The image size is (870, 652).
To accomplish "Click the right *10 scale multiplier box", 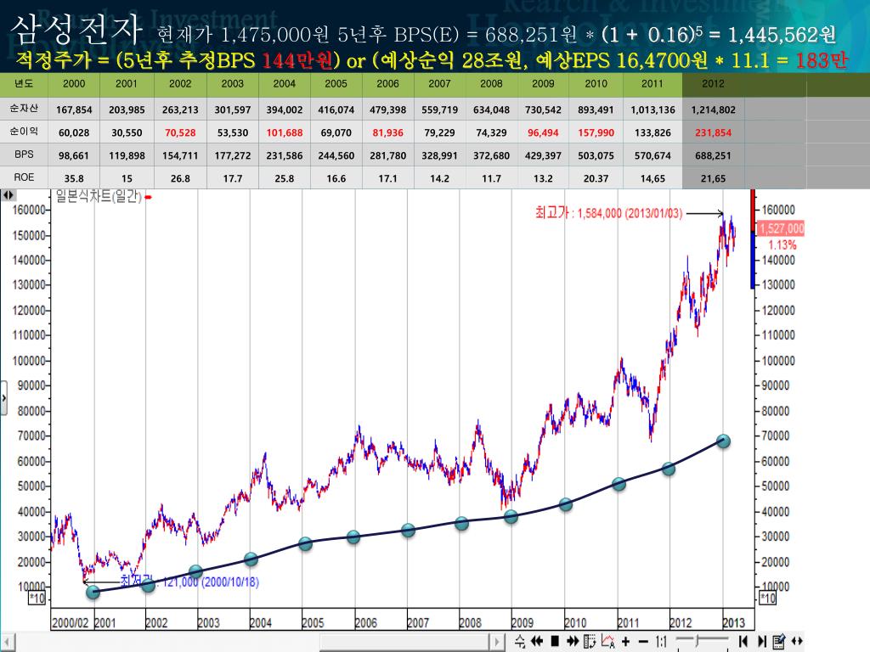I will (x=767, y=599).
